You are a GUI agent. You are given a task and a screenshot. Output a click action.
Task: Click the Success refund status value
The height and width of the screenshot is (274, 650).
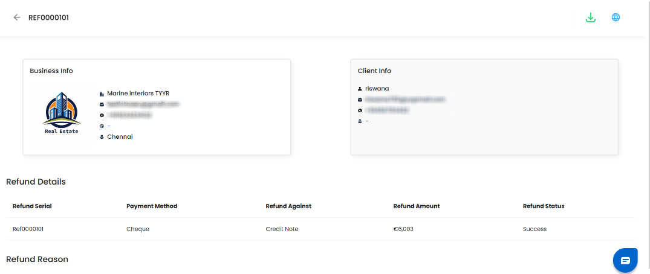click(x=535, y=229)
